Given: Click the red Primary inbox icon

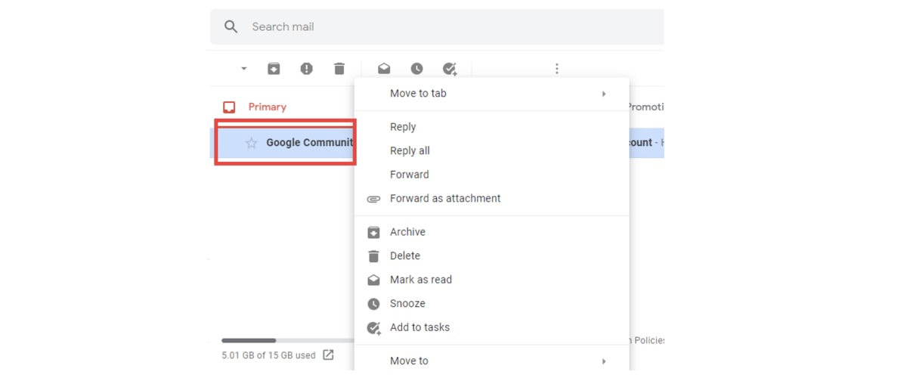Looking at the screenshot, I should point(229,107).
